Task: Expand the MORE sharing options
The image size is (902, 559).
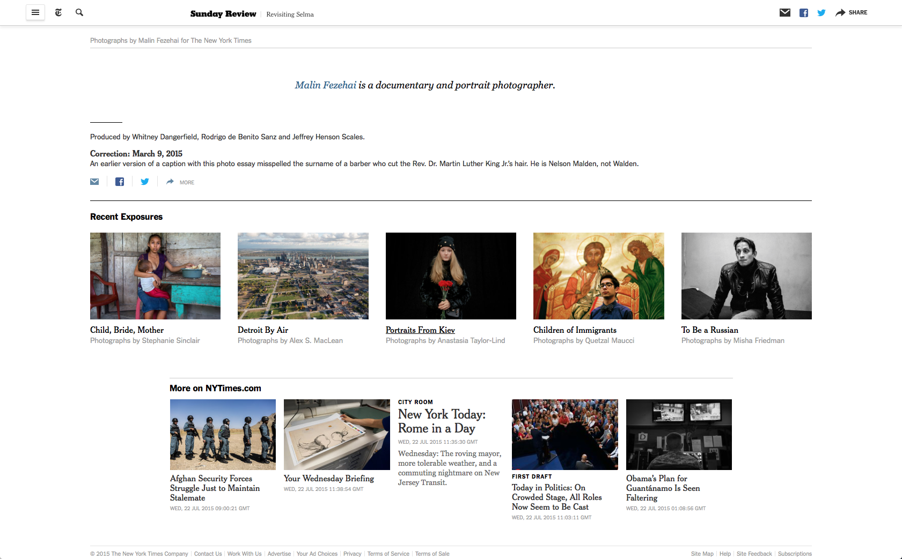Action: point(180,182)
